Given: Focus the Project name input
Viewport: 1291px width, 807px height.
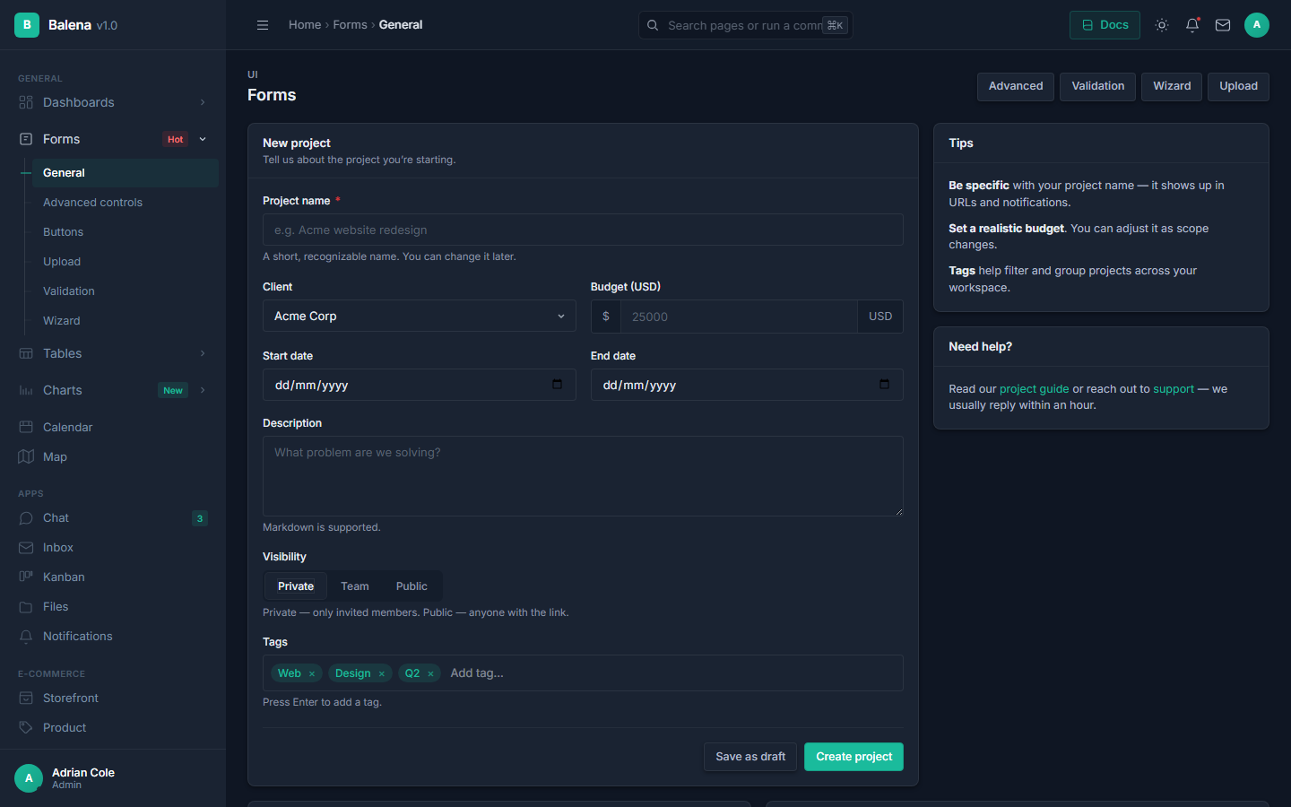Looking at the screenshot, I should (x=583, y=230).
